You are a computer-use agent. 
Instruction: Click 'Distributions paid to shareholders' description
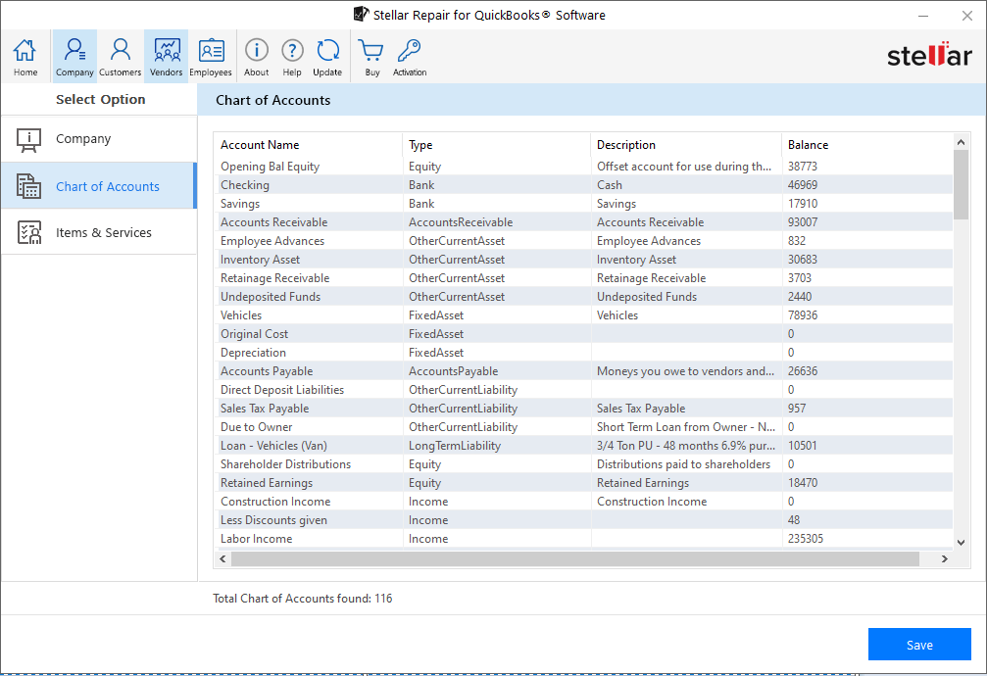click(683, 463)
